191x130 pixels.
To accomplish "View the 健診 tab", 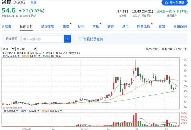I will (x=111, y=26).
